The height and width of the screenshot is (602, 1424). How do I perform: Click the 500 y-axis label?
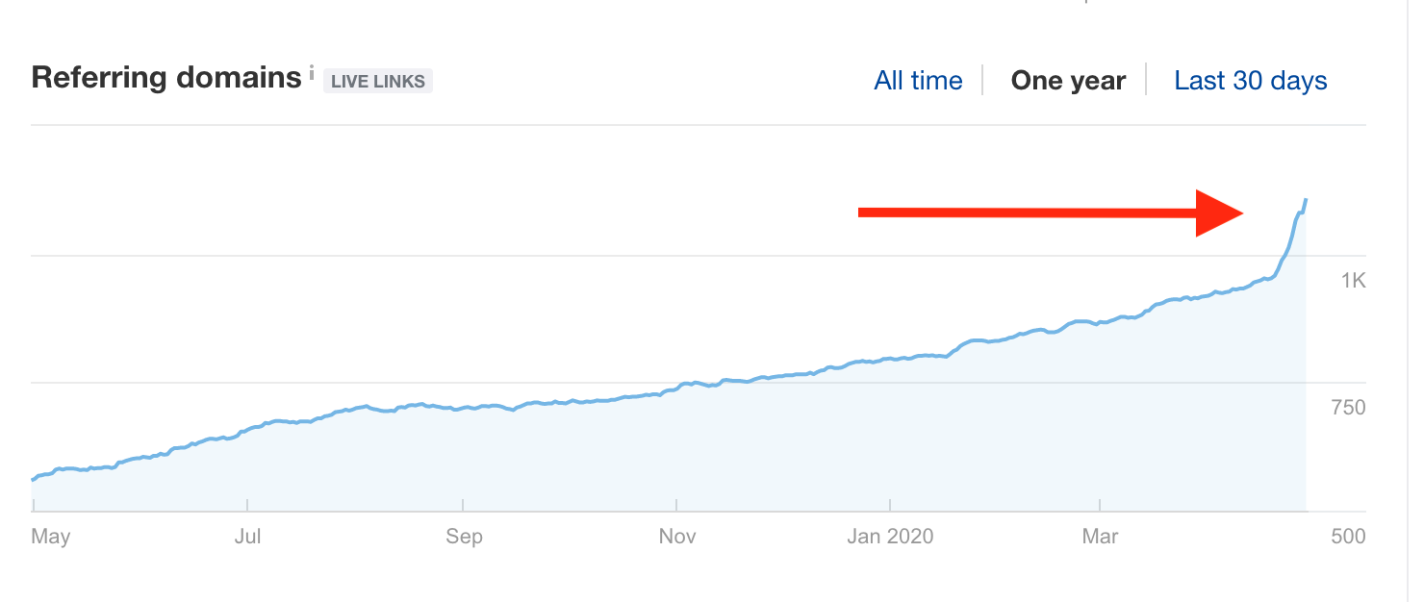(1348, 536)
